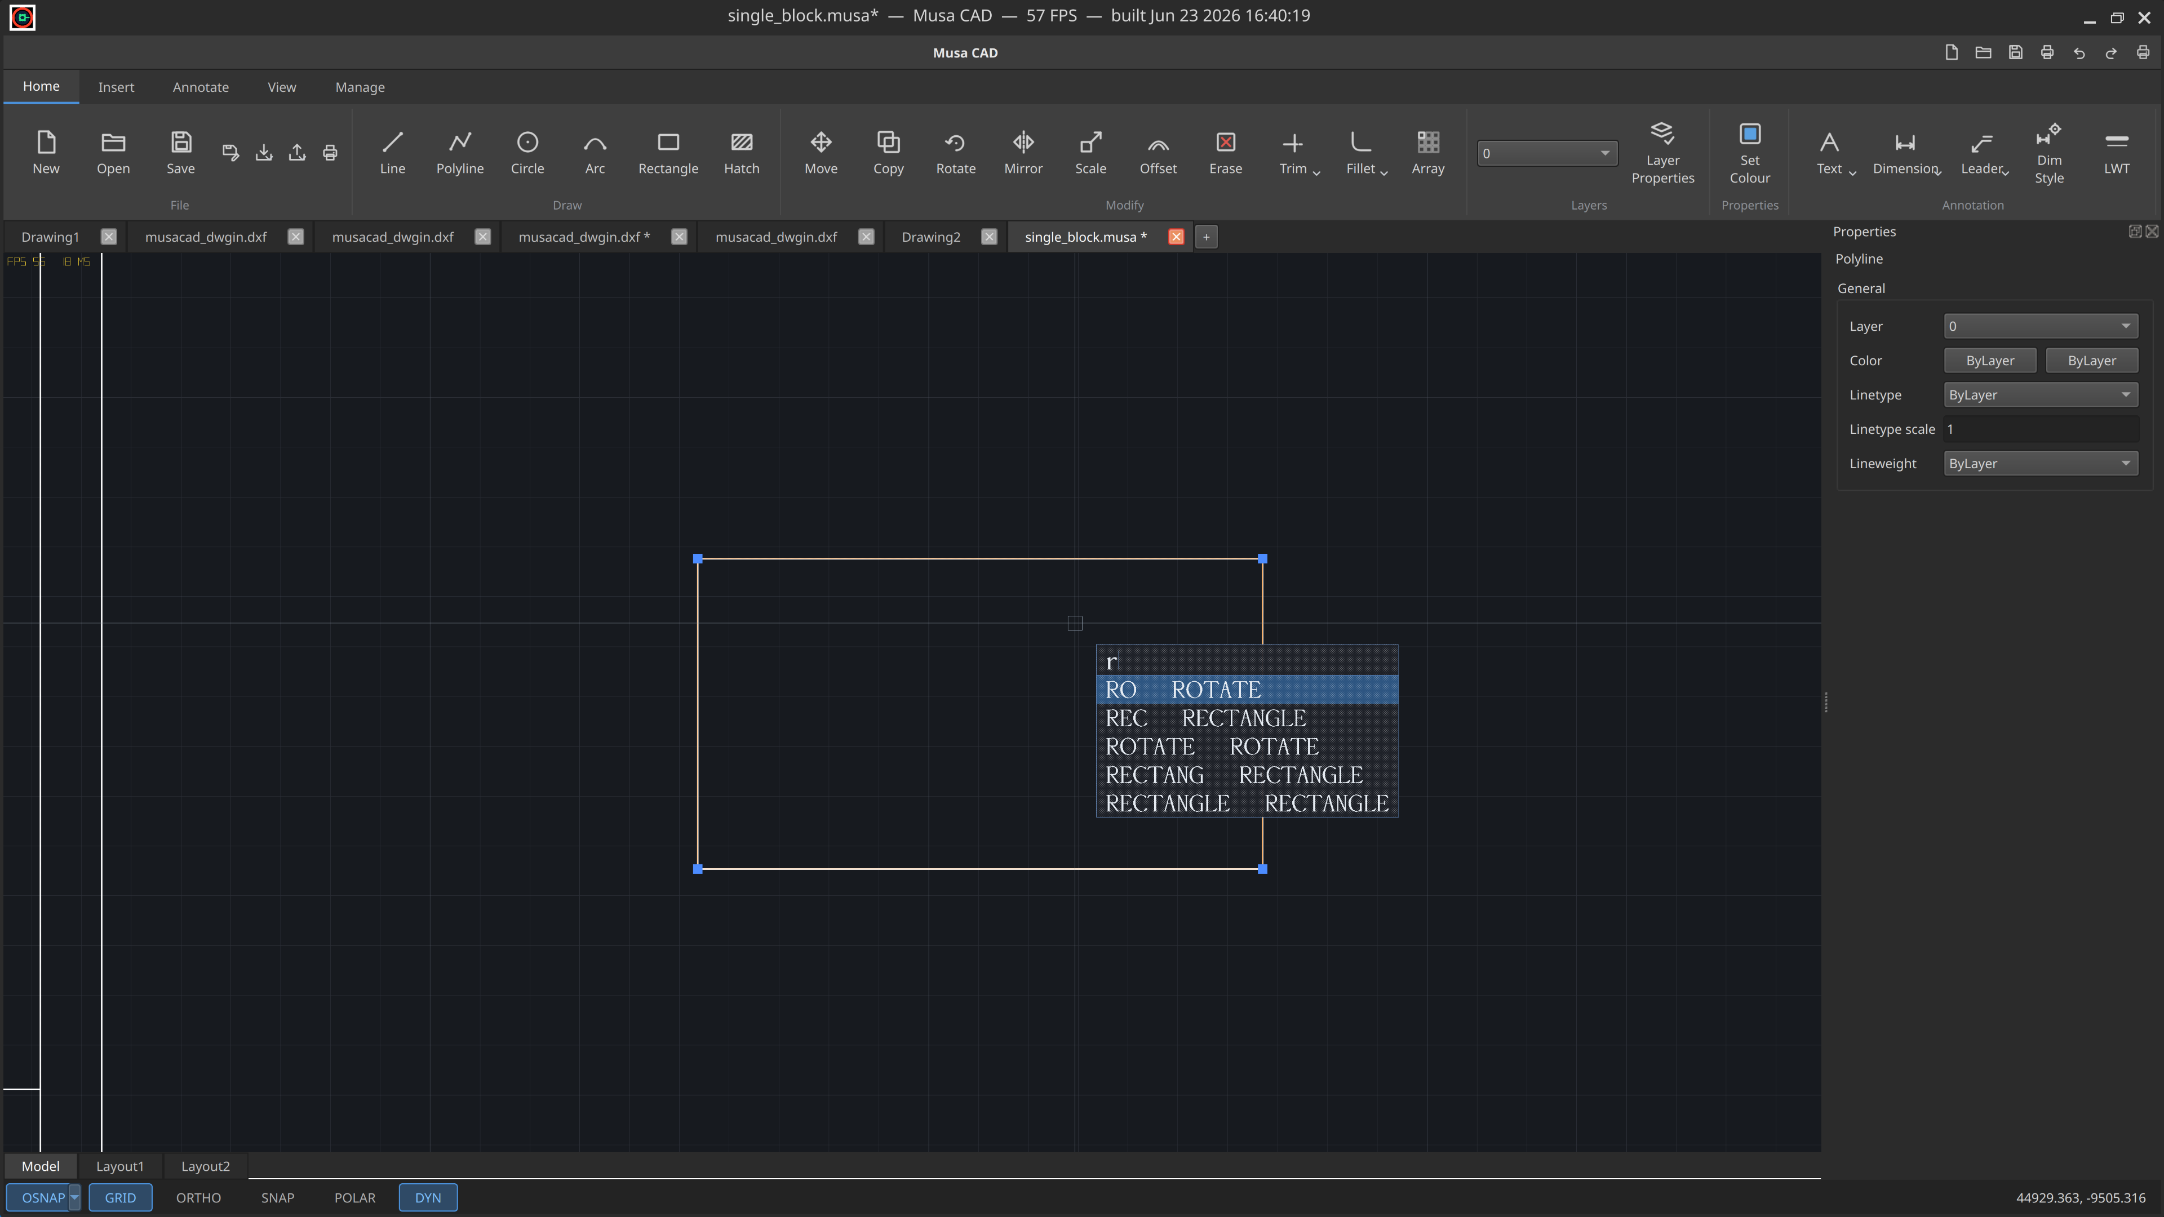This screenshot has width=2164, height=1217.
Task: Choose REC RECTANGLE from command suggestions
Action: 1247,718
